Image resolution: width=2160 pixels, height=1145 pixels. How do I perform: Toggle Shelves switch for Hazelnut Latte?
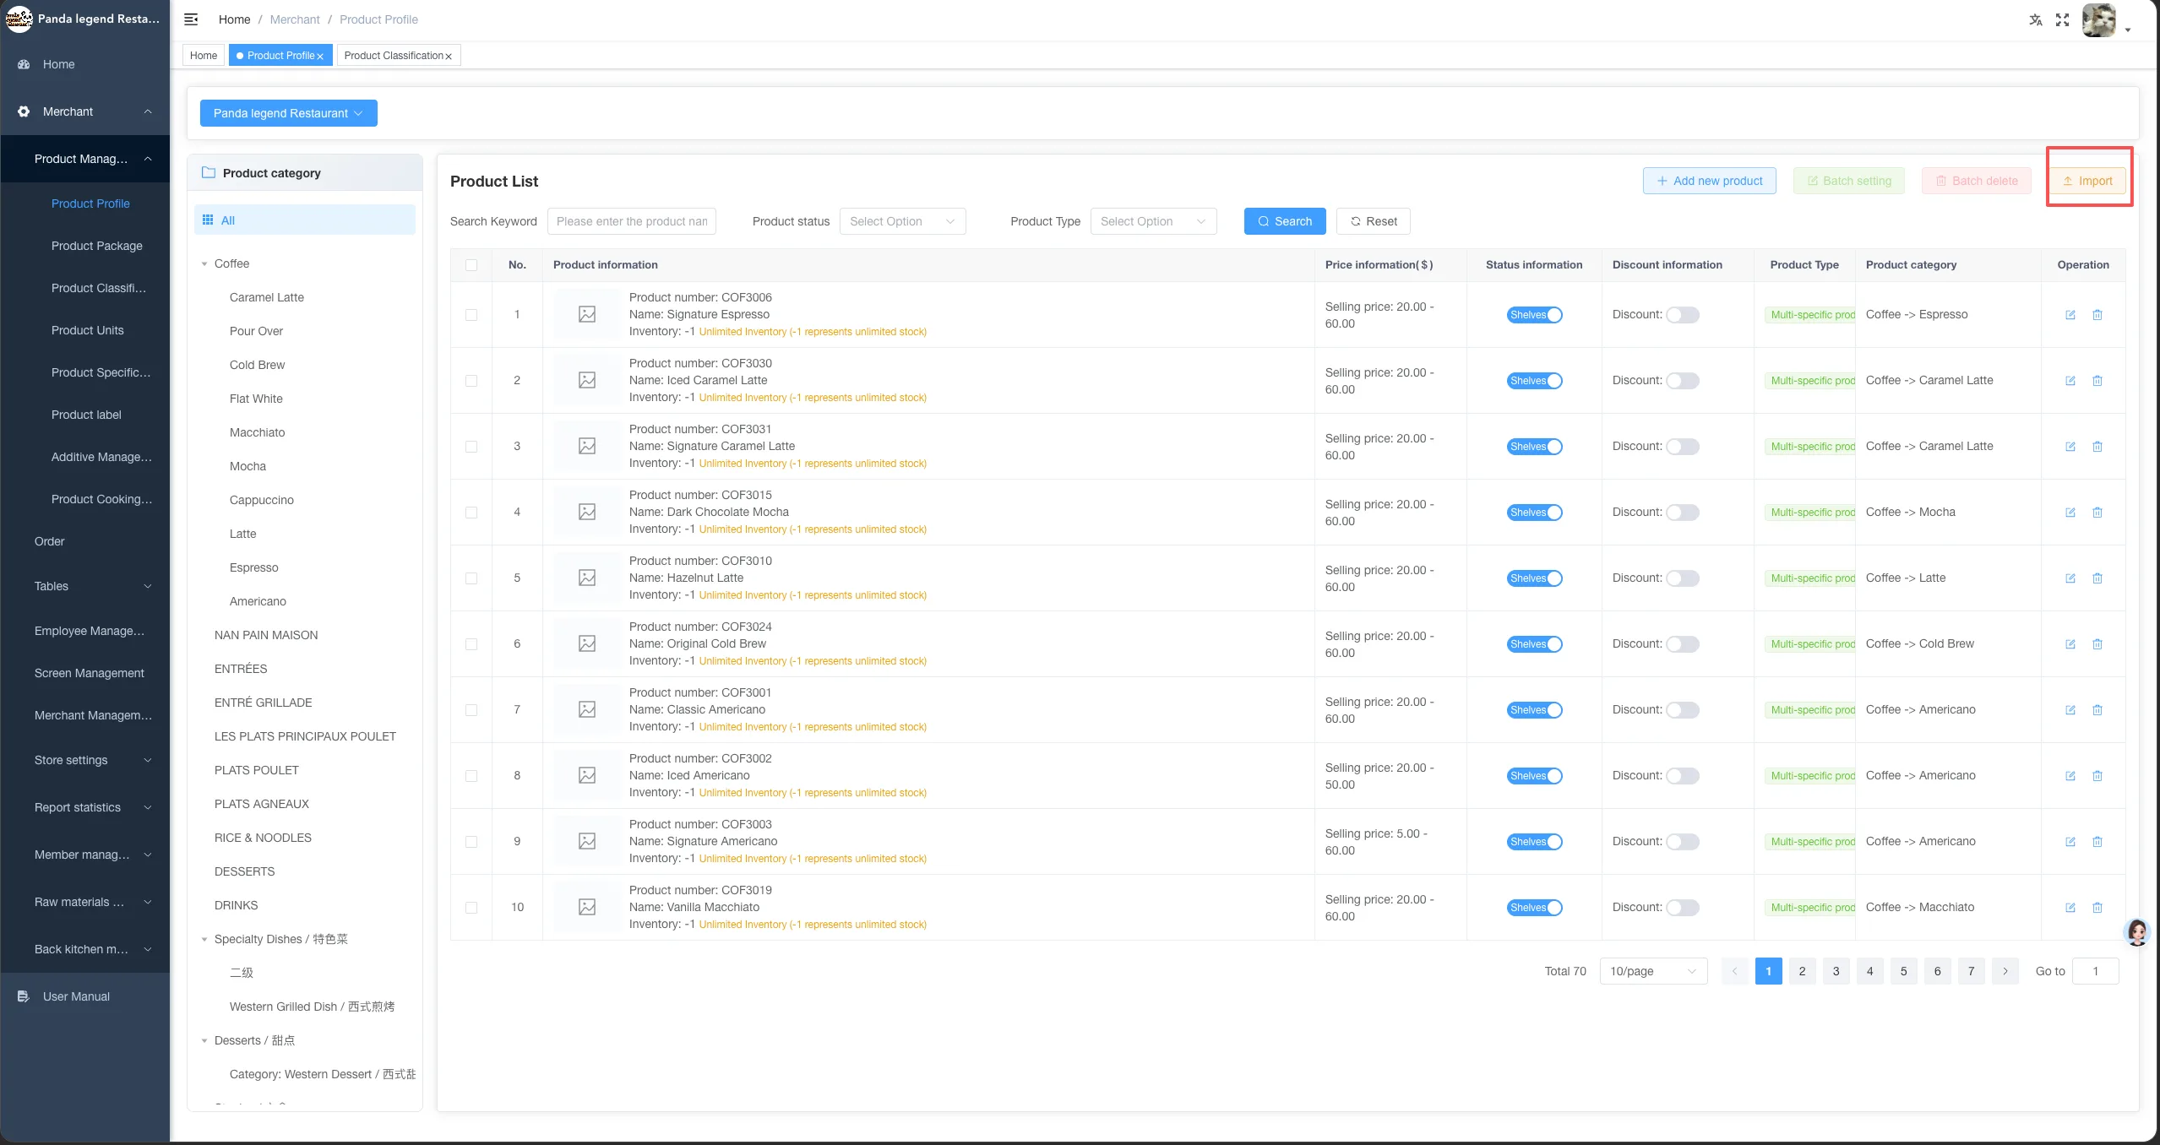tap(1535, 578)
